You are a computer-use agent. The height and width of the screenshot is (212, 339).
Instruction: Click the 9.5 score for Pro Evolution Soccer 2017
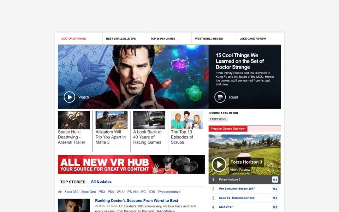coord(275,189)
